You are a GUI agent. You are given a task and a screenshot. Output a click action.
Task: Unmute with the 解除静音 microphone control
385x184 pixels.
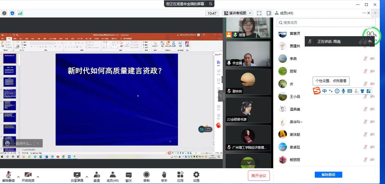pyautogui.click(x=8, y=175)
